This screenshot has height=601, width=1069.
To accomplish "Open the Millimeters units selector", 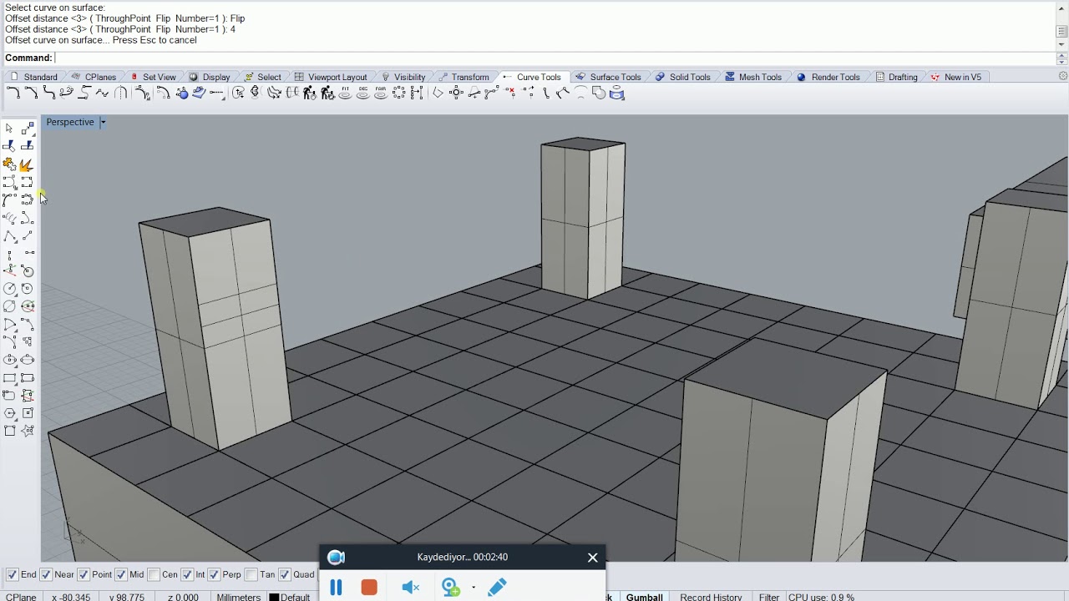I will click(x=239, y=597).
